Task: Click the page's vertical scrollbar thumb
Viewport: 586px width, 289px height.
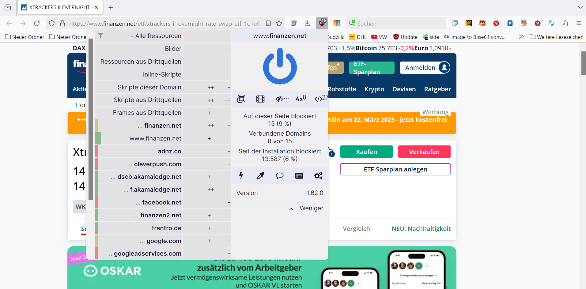Action: point(584,63)
